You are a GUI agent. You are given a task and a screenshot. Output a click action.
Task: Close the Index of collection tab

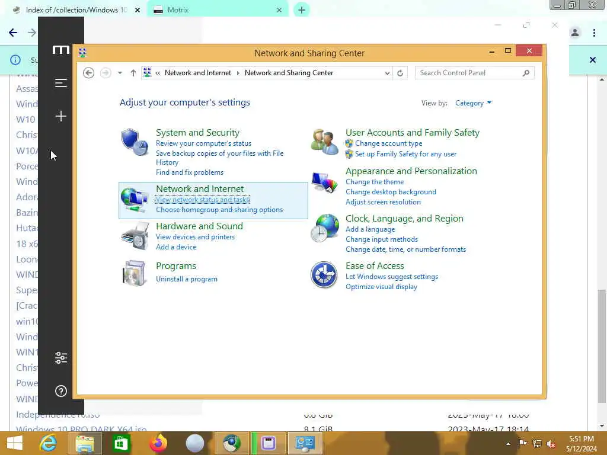coord(138,10)
